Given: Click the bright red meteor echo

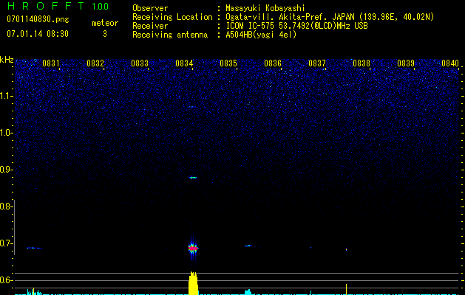Looking at the screenshot, I should [194, 249].
